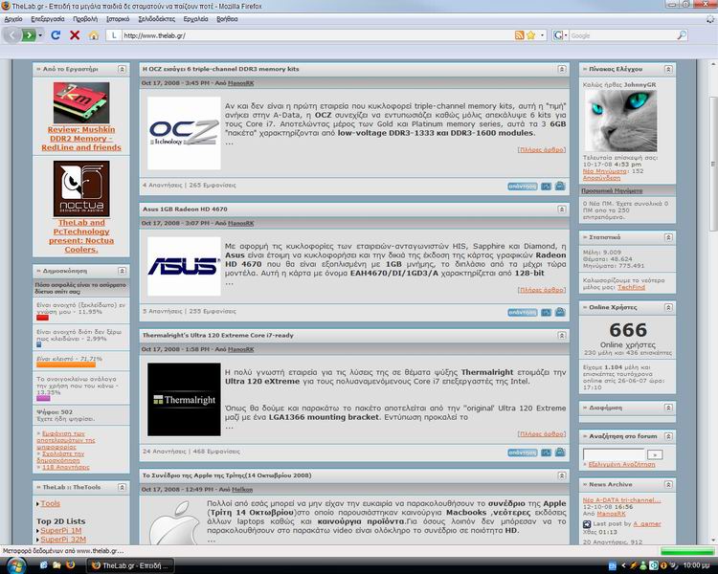The image size is (718, 574).
Task: Click the green forward arrow button
Action: point(28,35)
